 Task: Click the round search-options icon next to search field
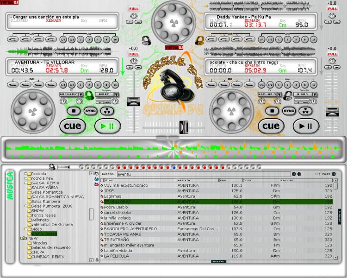(294, 174)
